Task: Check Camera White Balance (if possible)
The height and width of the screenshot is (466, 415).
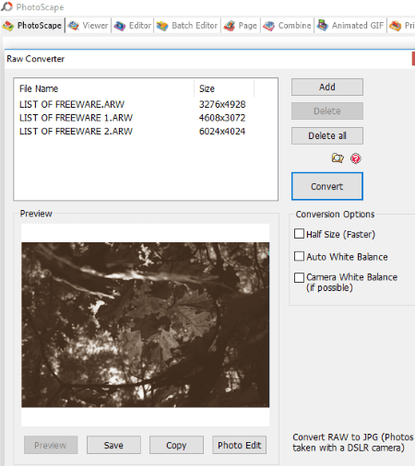Action: pos(299,277)
